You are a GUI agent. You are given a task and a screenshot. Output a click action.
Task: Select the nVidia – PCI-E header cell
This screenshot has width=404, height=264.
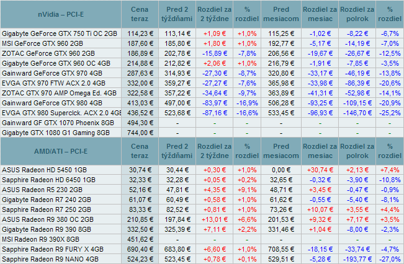61,14
